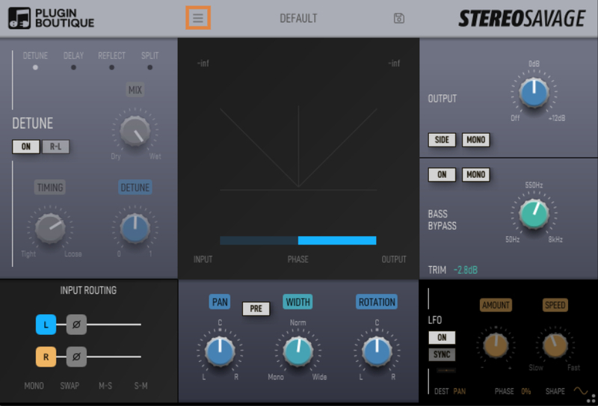
Task: Select the M-S input routing option
Action: coord(105,386)
